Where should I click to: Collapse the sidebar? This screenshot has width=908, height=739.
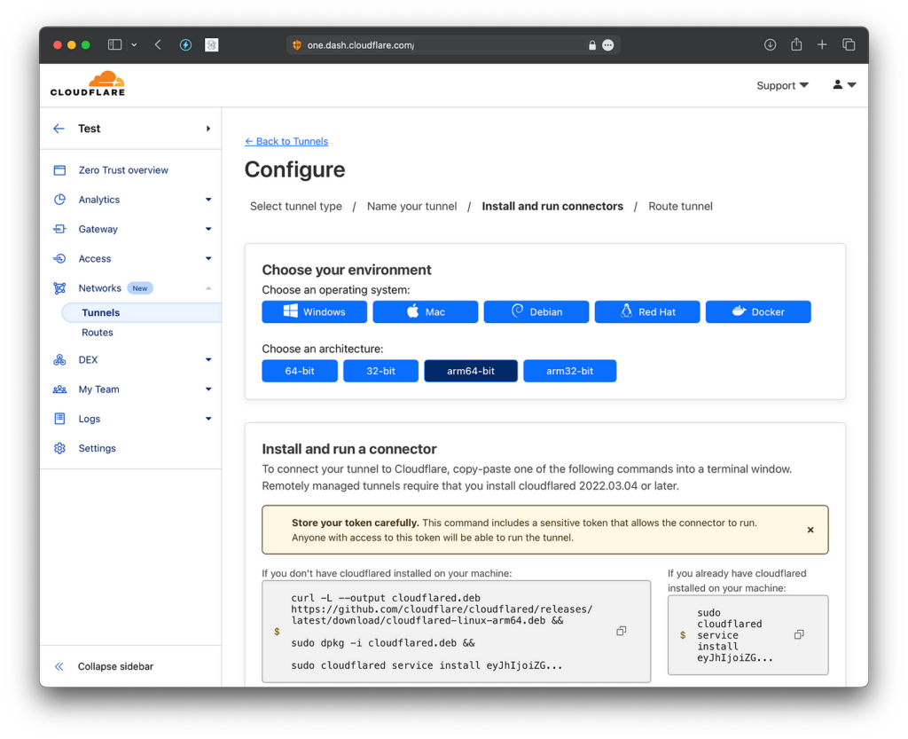click(106, 666)
